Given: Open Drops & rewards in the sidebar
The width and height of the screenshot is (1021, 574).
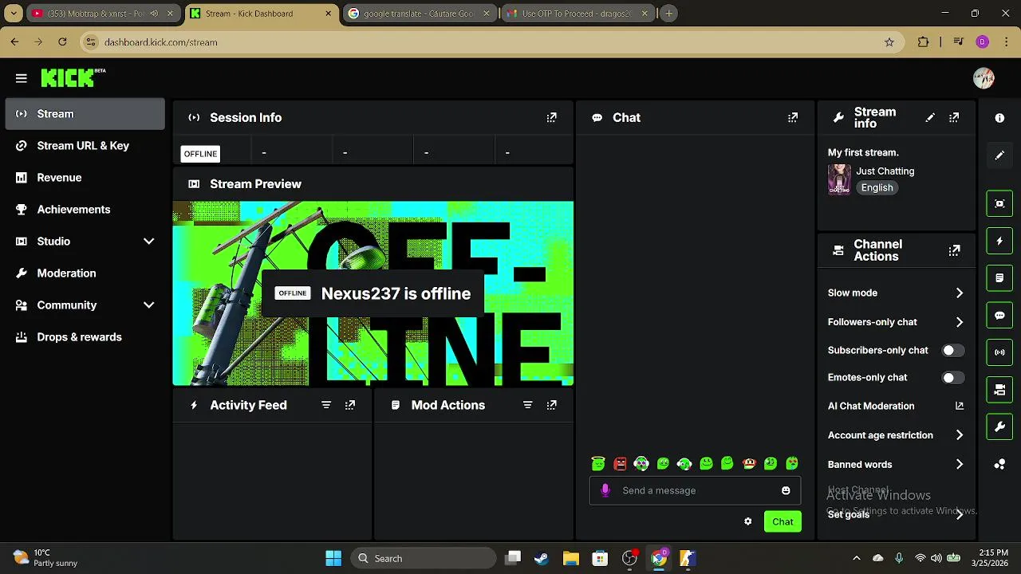Looking at the screenshot, I should tap(85, 336).
